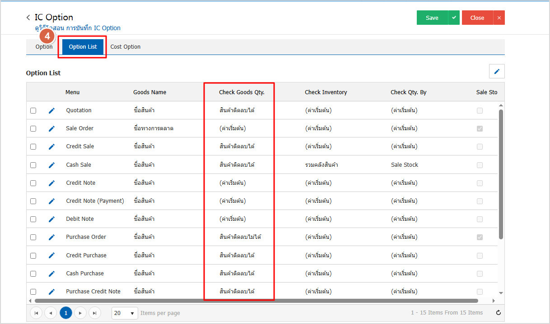Go back using the arrow beside IC Option
The image size is (550, 324).
[x=28, y=18]
